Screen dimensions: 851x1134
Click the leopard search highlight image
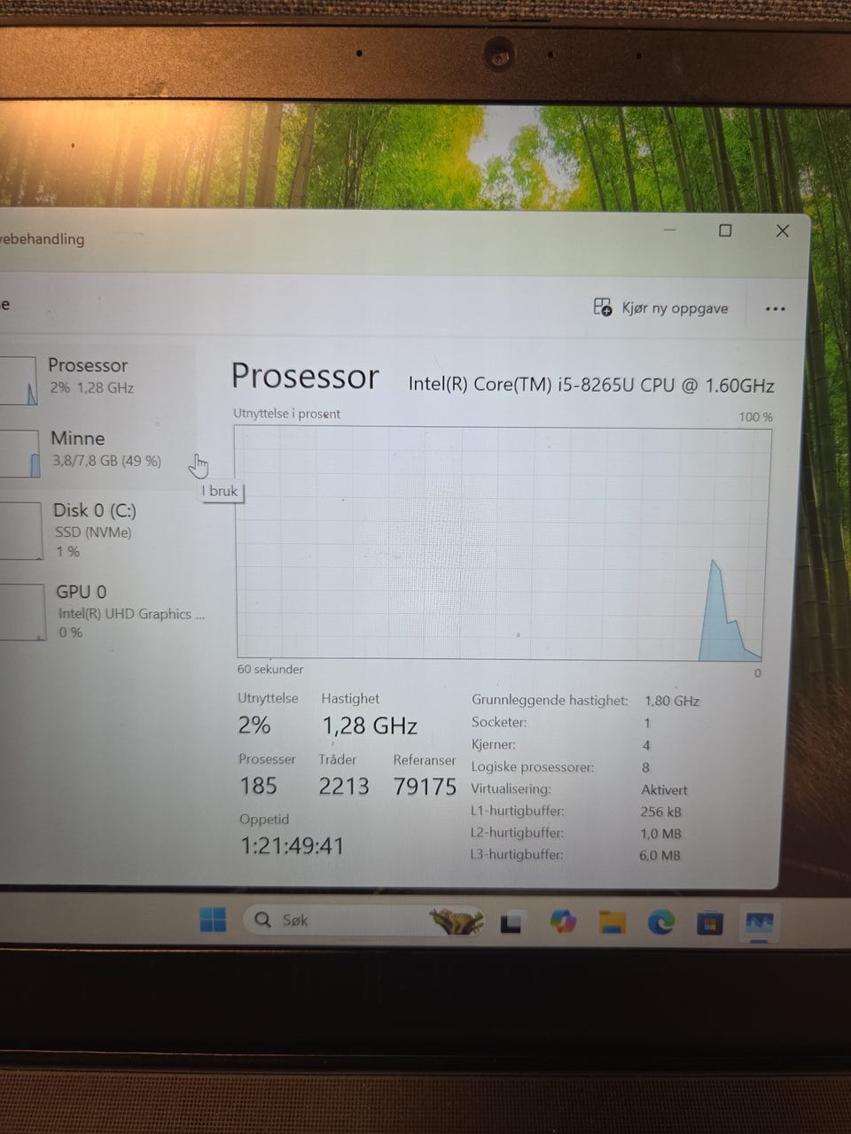pos(457,921)
